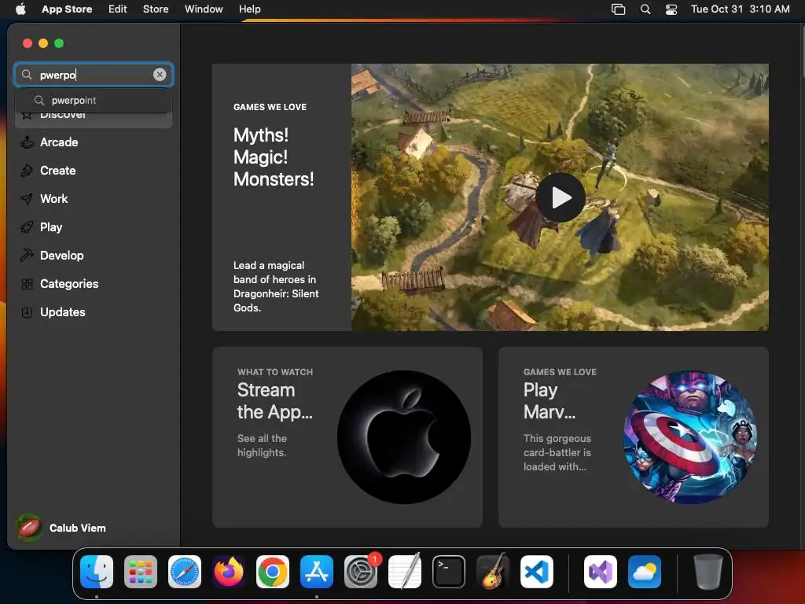The image size is (805, 604).
Task: Click the Develop hammer icon
Action: (x=27, y=256)
